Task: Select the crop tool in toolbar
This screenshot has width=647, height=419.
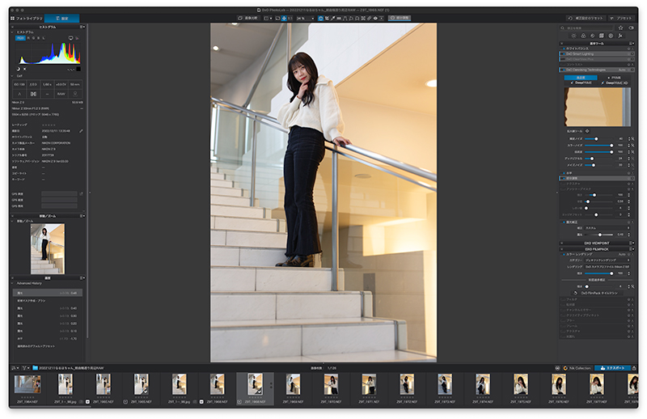Action: (x=327, y=18)
